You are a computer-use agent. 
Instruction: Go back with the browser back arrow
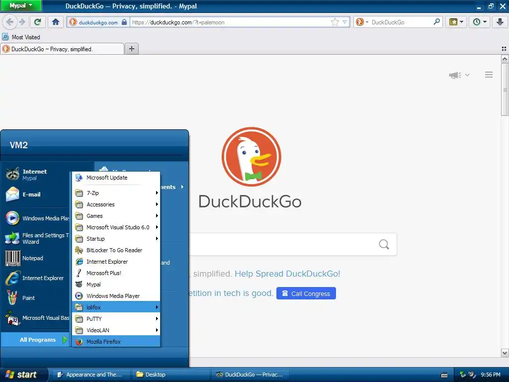[9, 22]
